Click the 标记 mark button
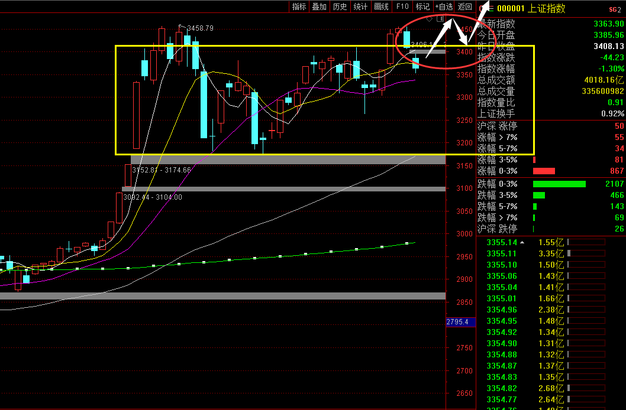Viewport: 626px width, 410px height. (x=422, y=6)
